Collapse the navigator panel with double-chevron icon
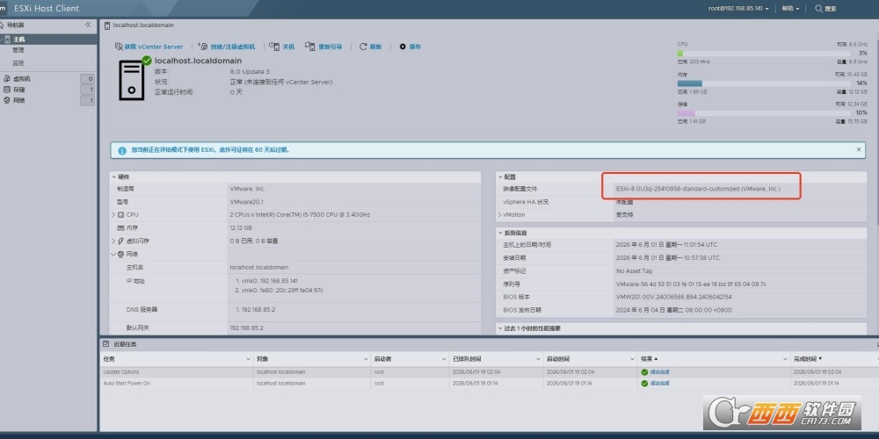The width and height of the screenshot is (879, 439). tap(88, 25)
